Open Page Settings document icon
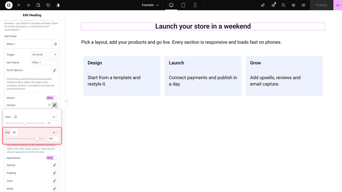342x192 pixels. pos(38,5)
